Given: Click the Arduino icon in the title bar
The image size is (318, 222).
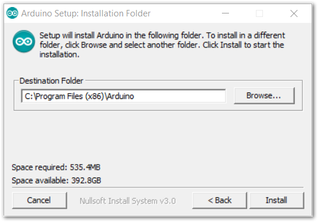Looking at the screenshot, I should (12, 13).
